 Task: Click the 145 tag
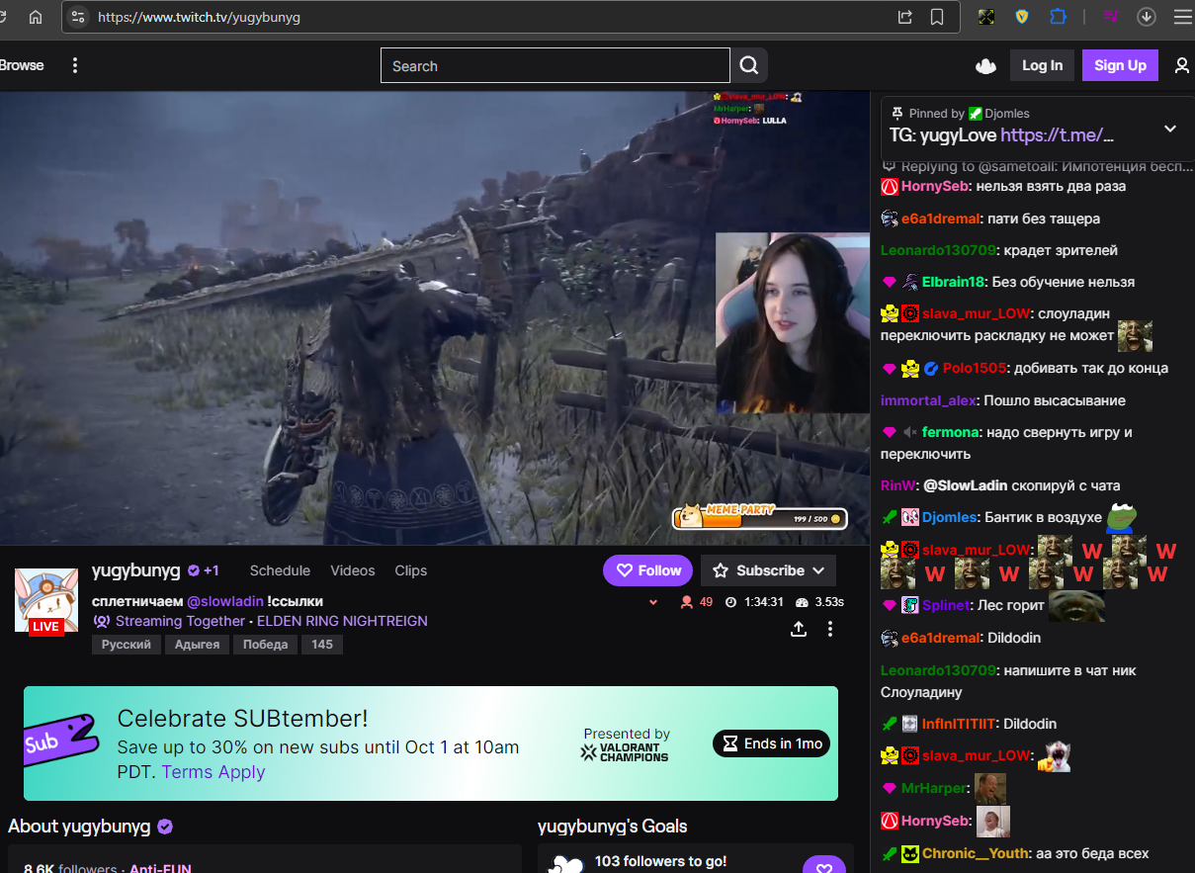click(322, 645)
